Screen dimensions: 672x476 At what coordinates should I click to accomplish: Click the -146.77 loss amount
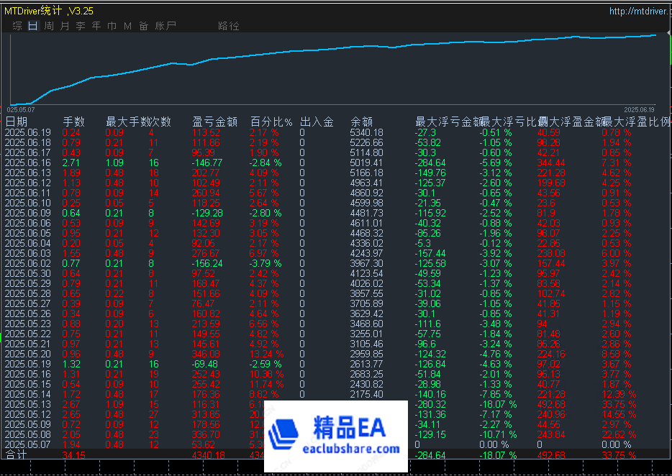(x=207, y=163)
